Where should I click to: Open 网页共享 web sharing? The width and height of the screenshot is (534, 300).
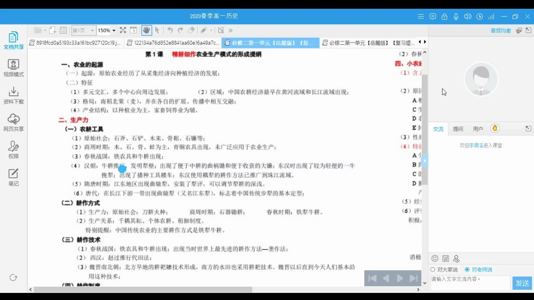point(13,122)
